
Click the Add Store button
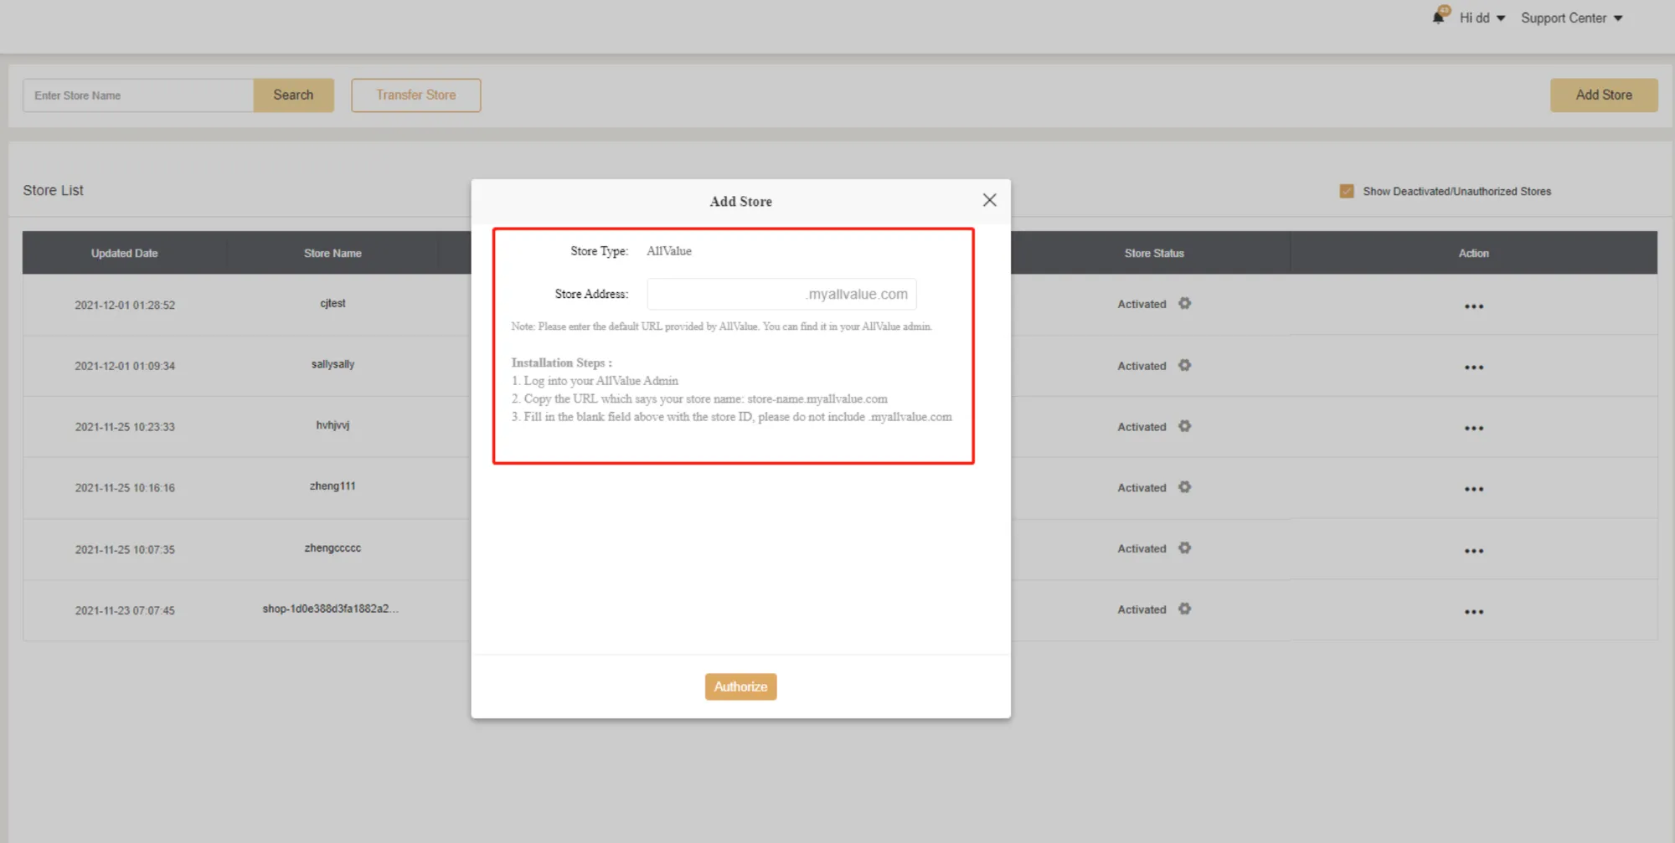pos(1603,95)
